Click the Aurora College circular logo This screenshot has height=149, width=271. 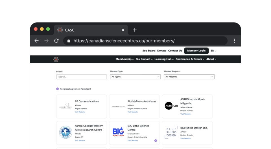pos(65,132)
